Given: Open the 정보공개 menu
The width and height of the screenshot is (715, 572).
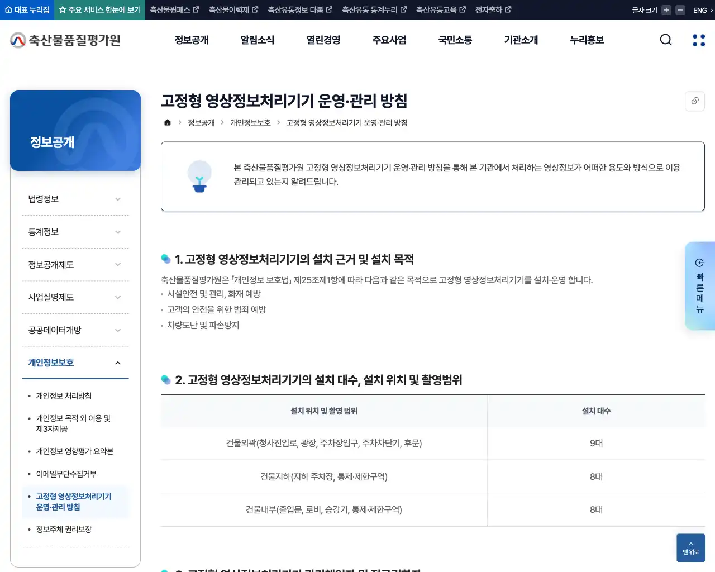Looking at the screenshot, I should [192, 40].
